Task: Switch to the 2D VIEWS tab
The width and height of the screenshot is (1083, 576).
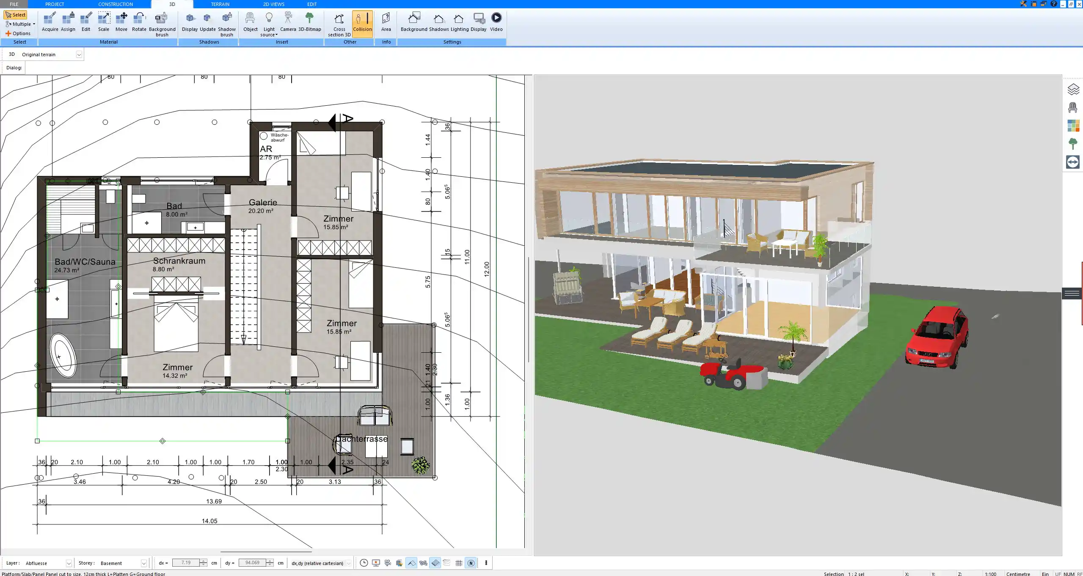Action: (x=273, y=4)
